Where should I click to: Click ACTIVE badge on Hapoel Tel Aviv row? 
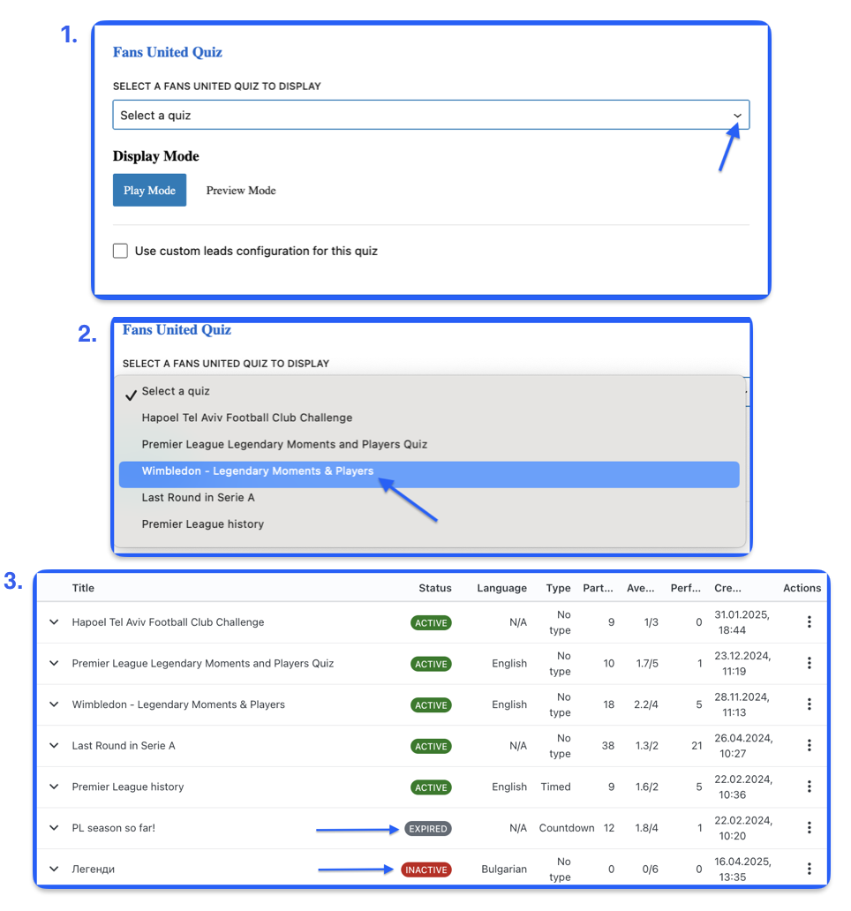click(x=431, y=623)
